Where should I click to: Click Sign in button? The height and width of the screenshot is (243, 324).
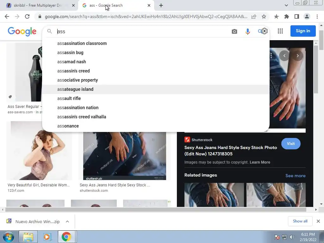point(303,31)
